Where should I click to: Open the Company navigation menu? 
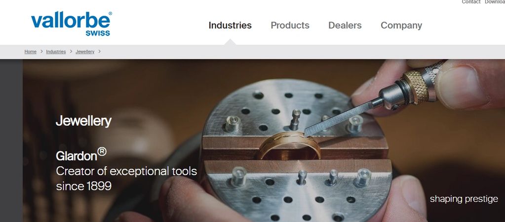pos(401,26)
